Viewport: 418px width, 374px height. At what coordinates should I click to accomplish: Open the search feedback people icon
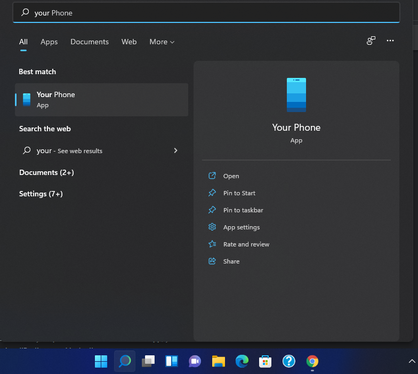pos(371,41)
